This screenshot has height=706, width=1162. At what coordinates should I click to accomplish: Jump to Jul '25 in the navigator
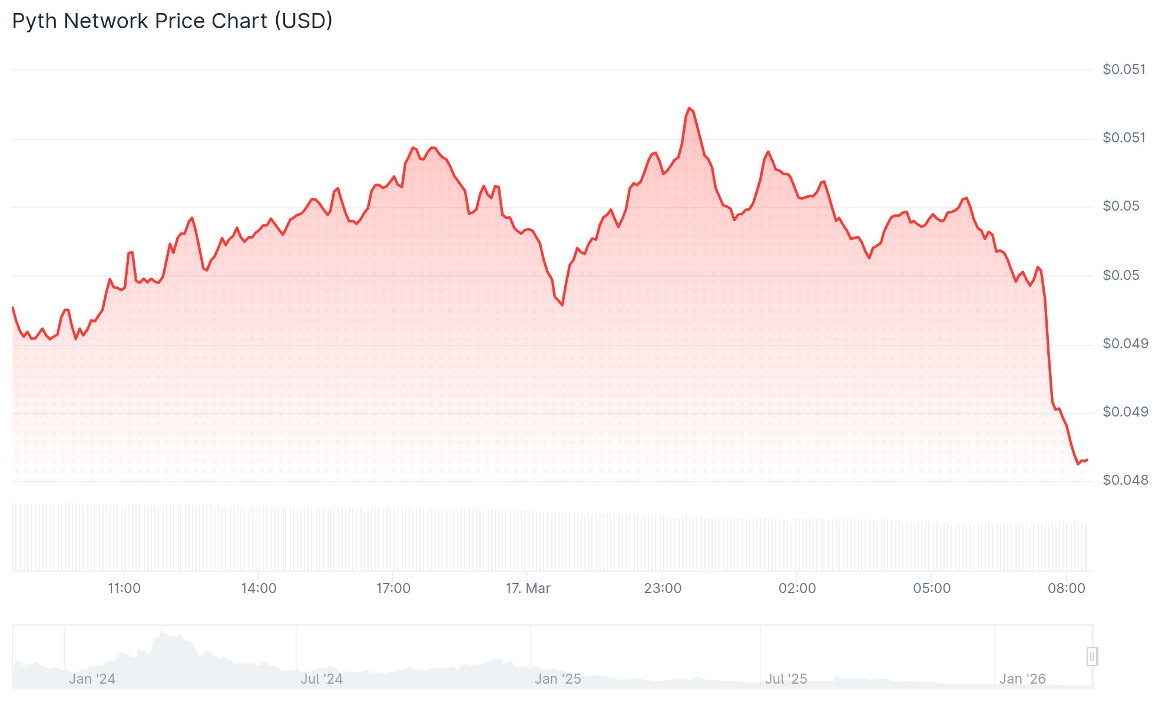coord(786,679)
